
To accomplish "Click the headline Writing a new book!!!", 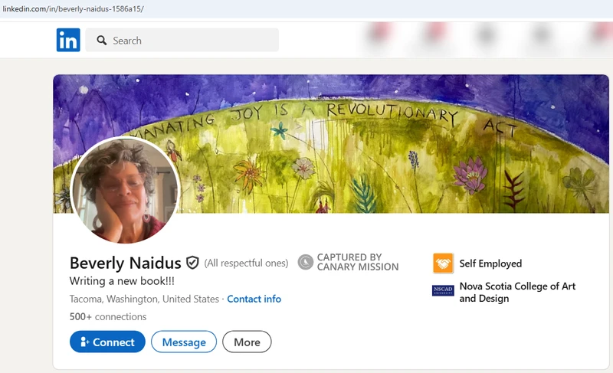I will (x=122, y=281).
